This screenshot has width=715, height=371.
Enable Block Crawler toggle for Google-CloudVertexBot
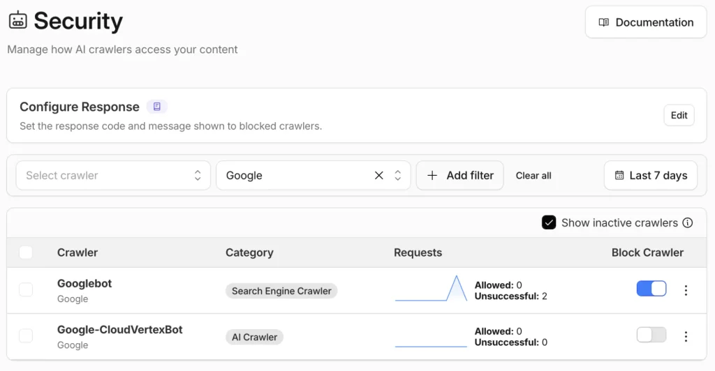[x=651, y=335]
